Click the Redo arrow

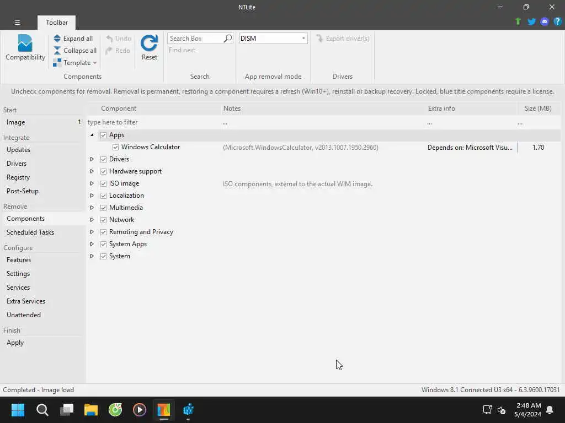tap(109, 51)
